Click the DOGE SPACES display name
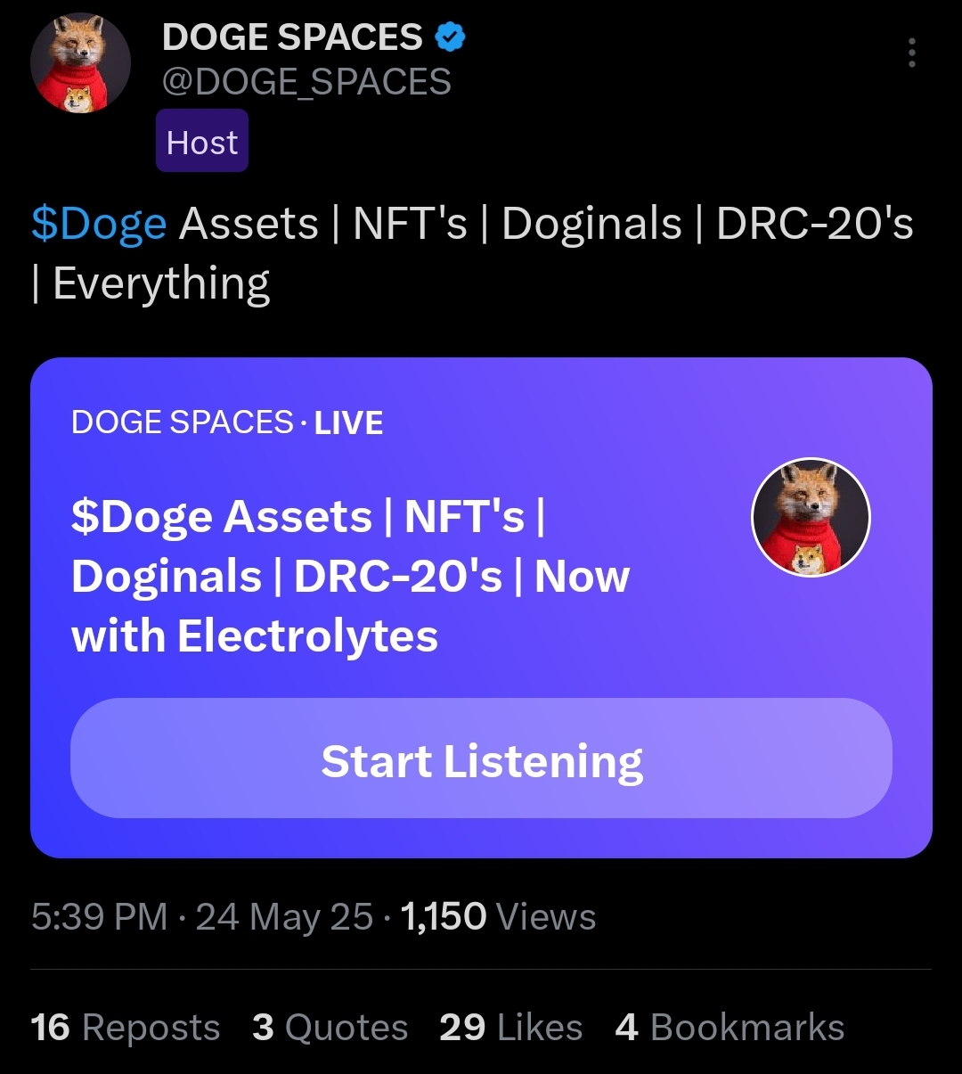 pyautogui.click(x=292, y=37)
